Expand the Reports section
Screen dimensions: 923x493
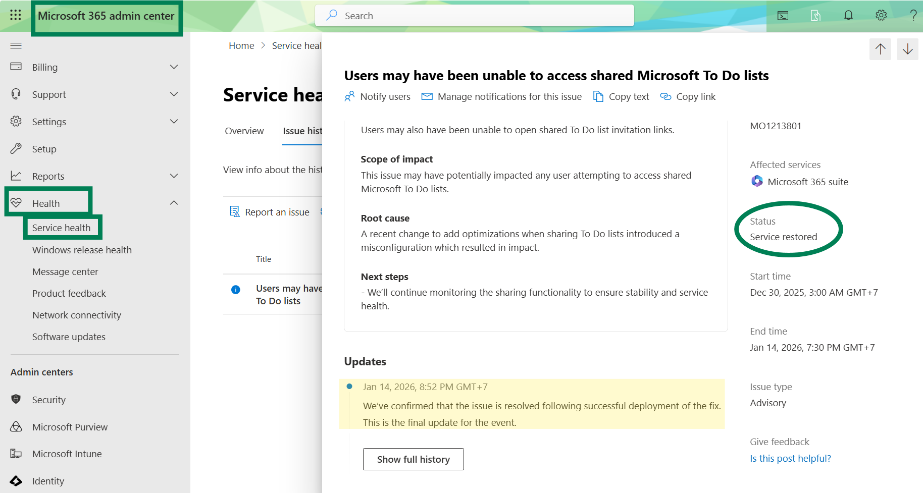pyautogui.click(x=174, y=176)
